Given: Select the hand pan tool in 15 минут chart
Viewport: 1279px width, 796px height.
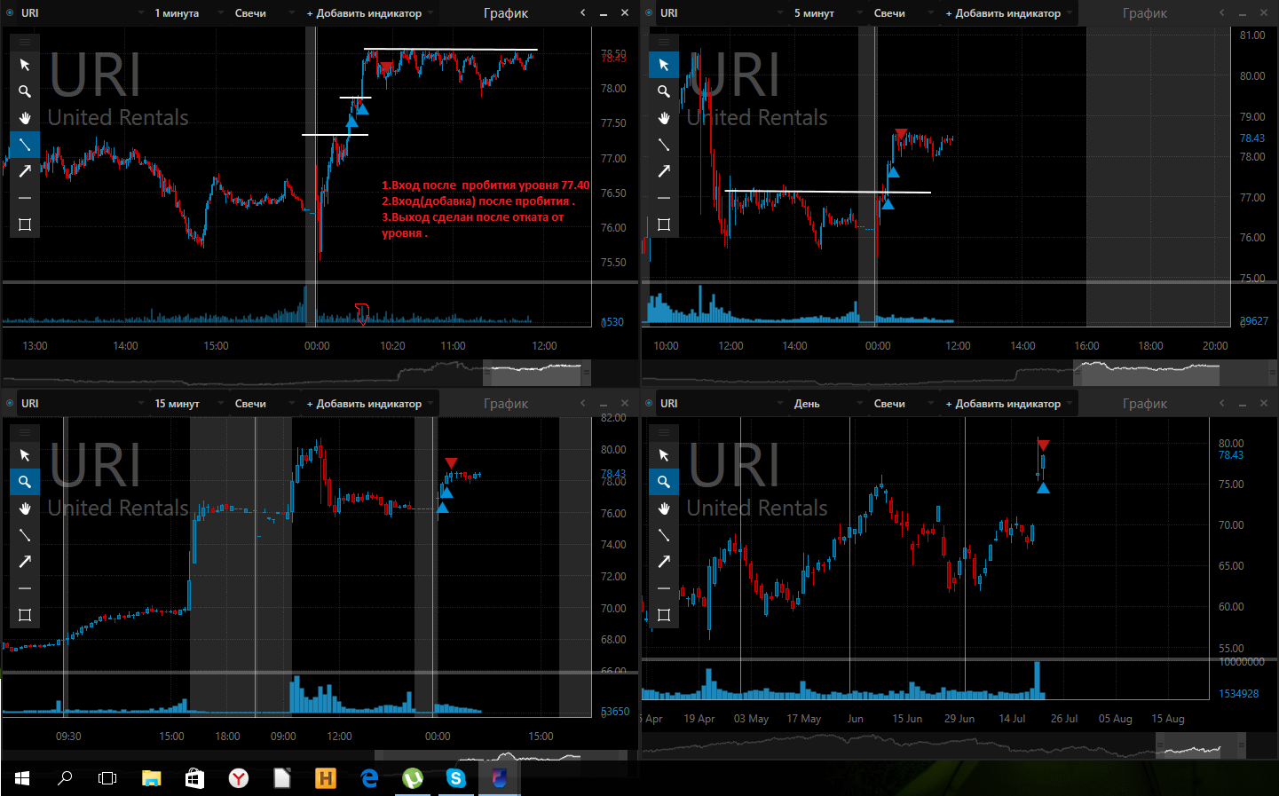Looking at the screenshot, I should pyautogui.click(x=25, y=508).
